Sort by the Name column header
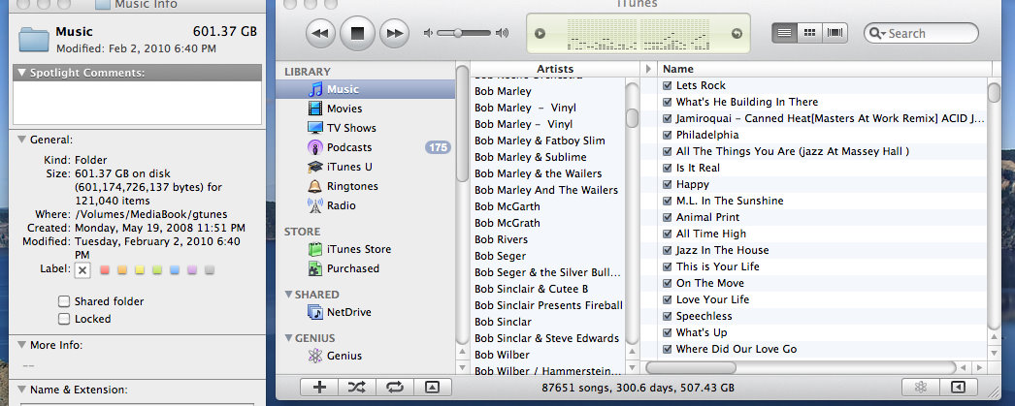This screenshot has width=1015, height=406. (x=825, y=69)
